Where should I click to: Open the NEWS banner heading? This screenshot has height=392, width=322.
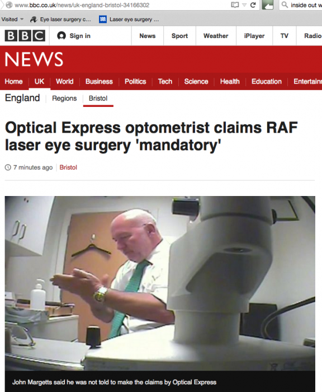click(34, 59)
